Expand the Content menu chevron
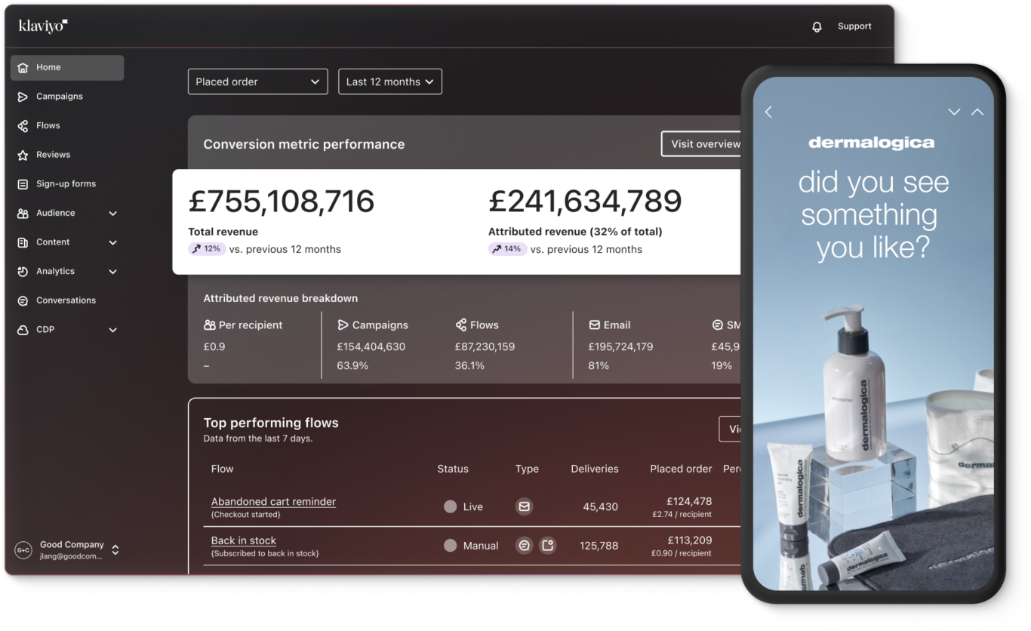1031x631 pixels. [112, 242]
